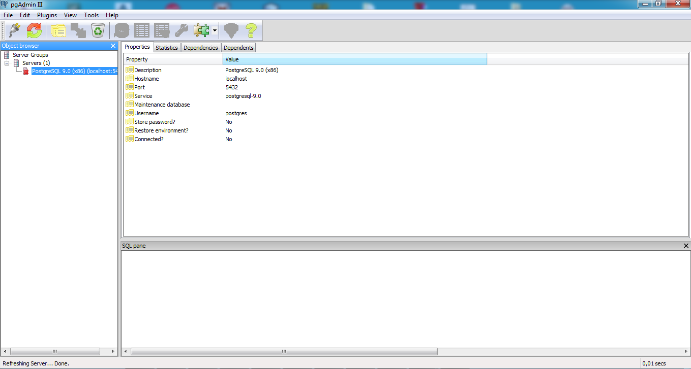This screenshot has width=691, height=369.
Task: Click the SQL pane horizontal scrollbar thumb
Action: (x=284, y=351)
